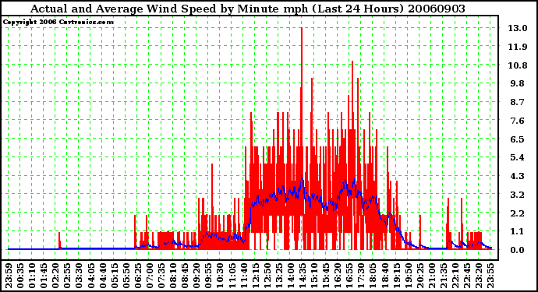Select the 13.0 y-axis label
Viewport: 538px width, 292px height.
pyautogui.click(x=518, y=28)
